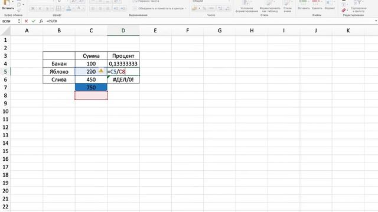Decrease indent icon
378x212 pixels.
[x=116, y=8]
